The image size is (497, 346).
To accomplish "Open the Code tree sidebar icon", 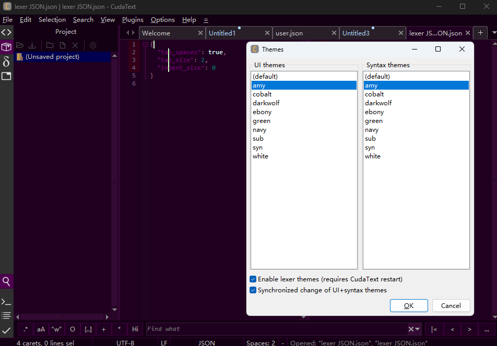I will 6,32.
